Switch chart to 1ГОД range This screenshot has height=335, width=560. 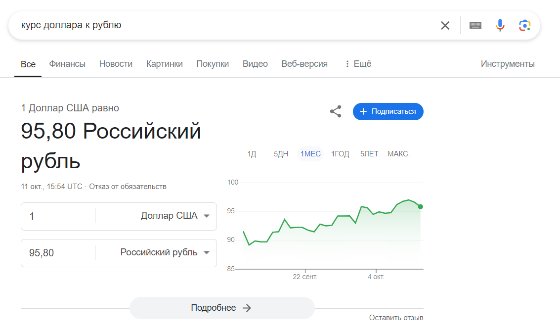point(340,154)
